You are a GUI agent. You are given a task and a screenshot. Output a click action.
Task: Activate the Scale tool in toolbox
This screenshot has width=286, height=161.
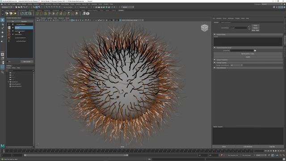pyautogui.click(x=2, y=41)
